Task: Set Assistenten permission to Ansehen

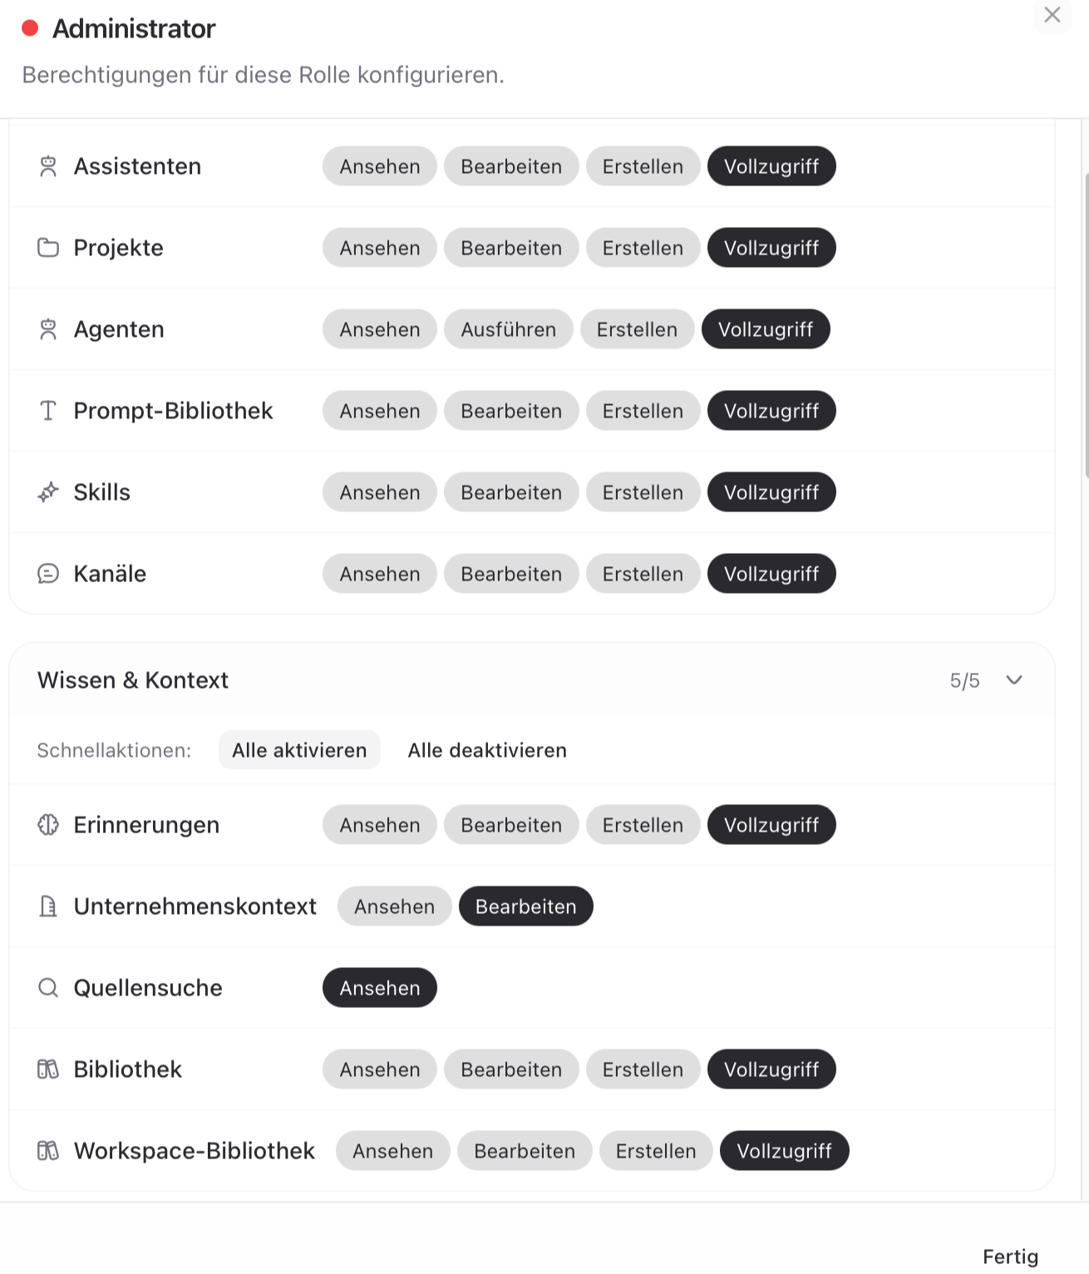Action: tap(380, 166)
